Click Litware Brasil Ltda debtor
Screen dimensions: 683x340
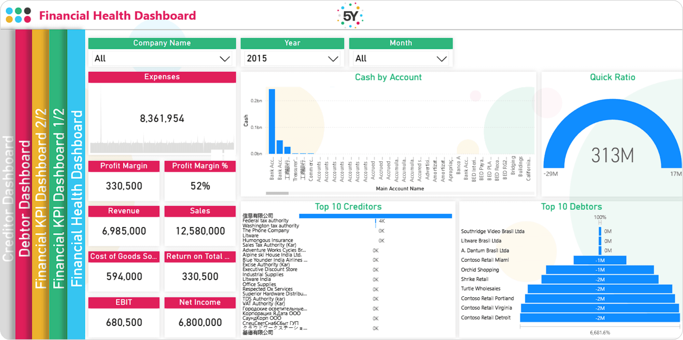coord(481,241)
